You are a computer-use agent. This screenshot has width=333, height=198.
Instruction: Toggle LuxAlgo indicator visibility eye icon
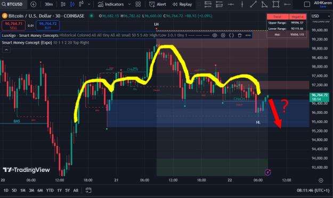point(215,35)
